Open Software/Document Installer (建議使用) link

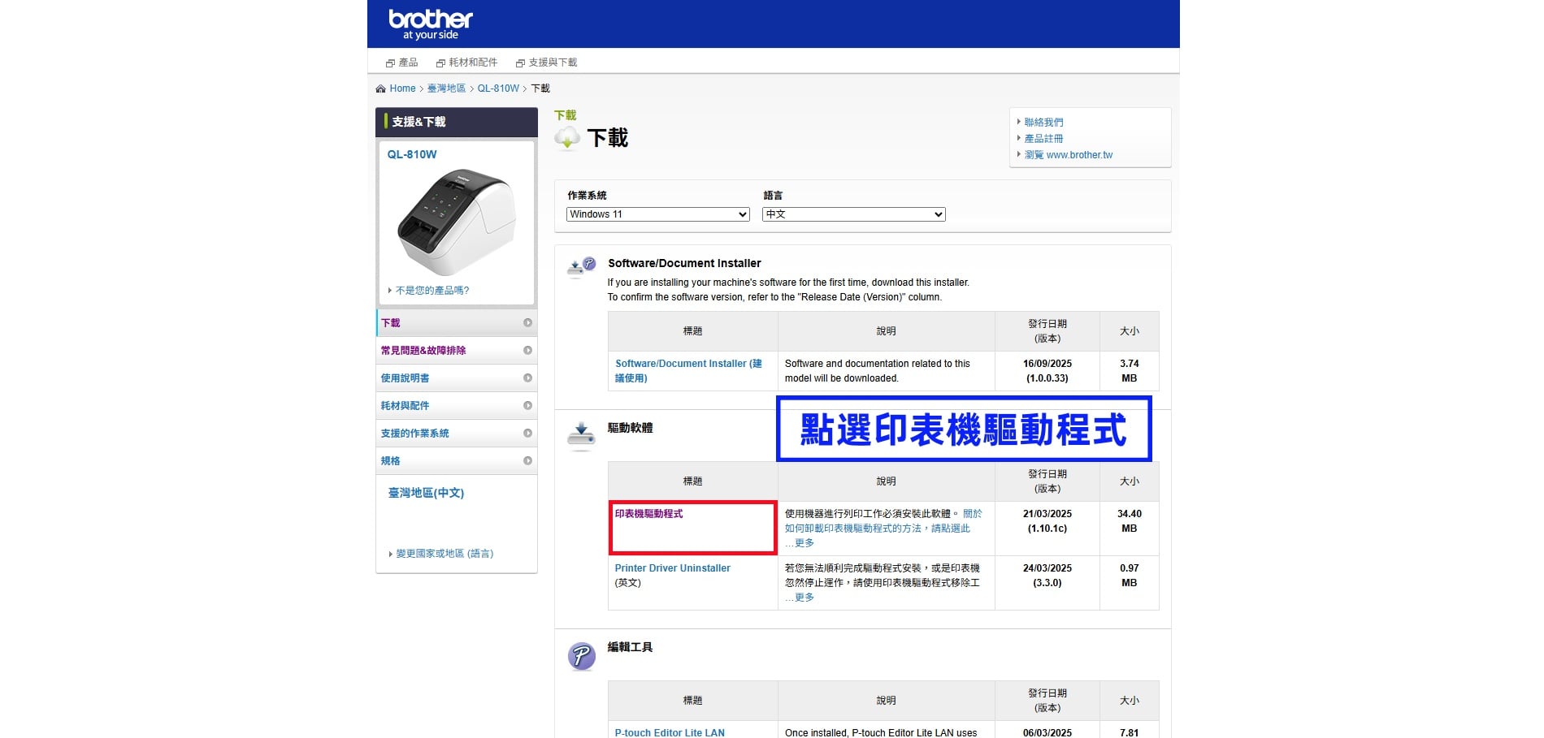[x=688, y=371]
